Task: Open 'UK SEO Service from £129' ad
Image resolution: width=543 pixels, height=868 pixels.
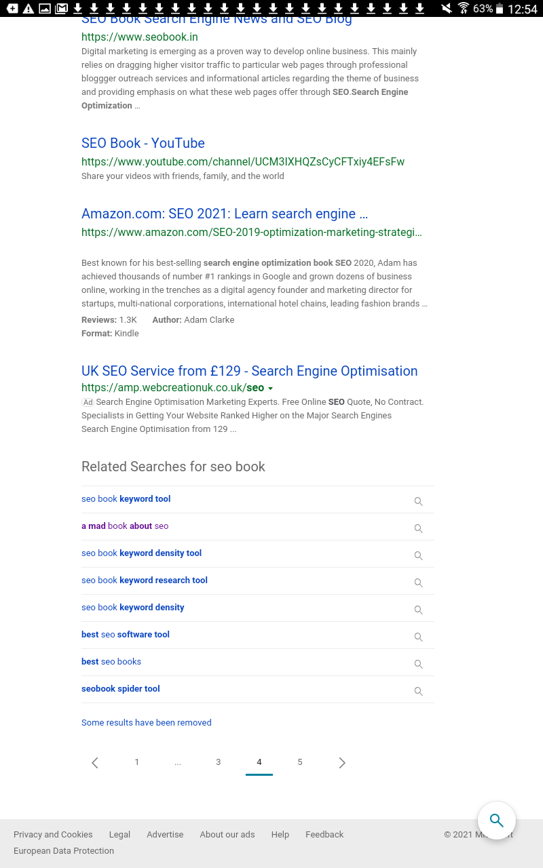Action: [249, 371]
